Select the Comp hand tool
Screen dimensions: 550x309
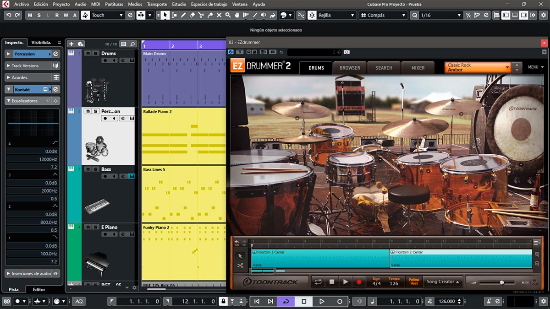coord(237,15)
